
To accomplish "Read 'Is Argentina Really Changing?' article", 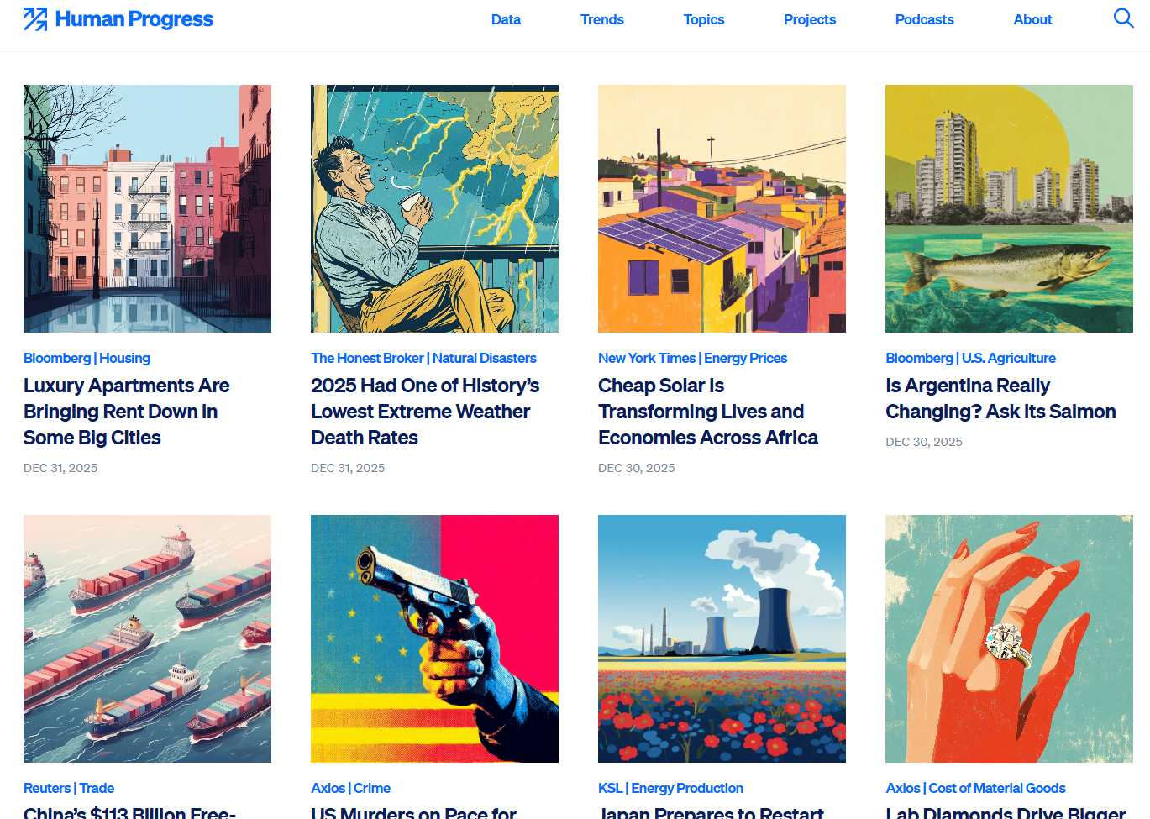I will (1000, 398).
